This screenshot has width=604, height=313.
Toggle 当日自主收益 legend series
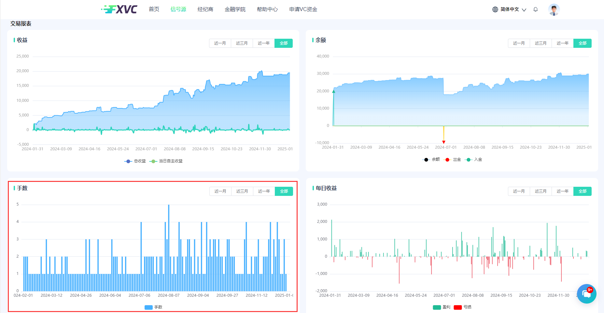pyautogui.click(x=166, y=161)
